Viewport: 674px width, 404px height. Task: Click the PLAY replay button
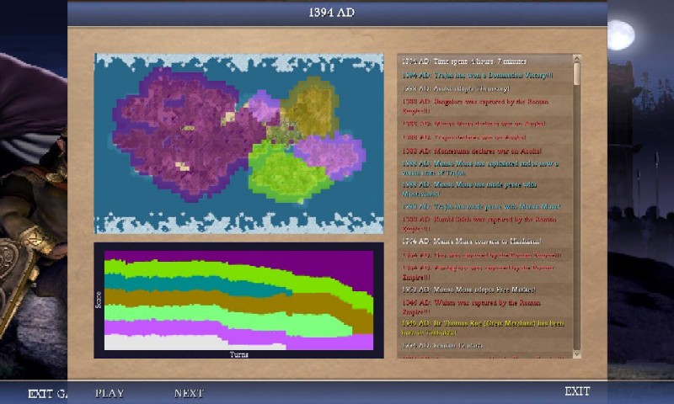pyautogui.click(x=110, y=392)
